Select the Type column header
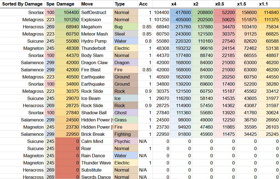Viewport: 280px width, 179px height. (125, 4)
